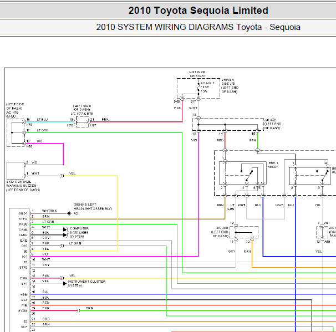This screenshot has height=332, width=336.
Task: Click the "WHT/BLK" wire label
Action: [x=49, y=211]
